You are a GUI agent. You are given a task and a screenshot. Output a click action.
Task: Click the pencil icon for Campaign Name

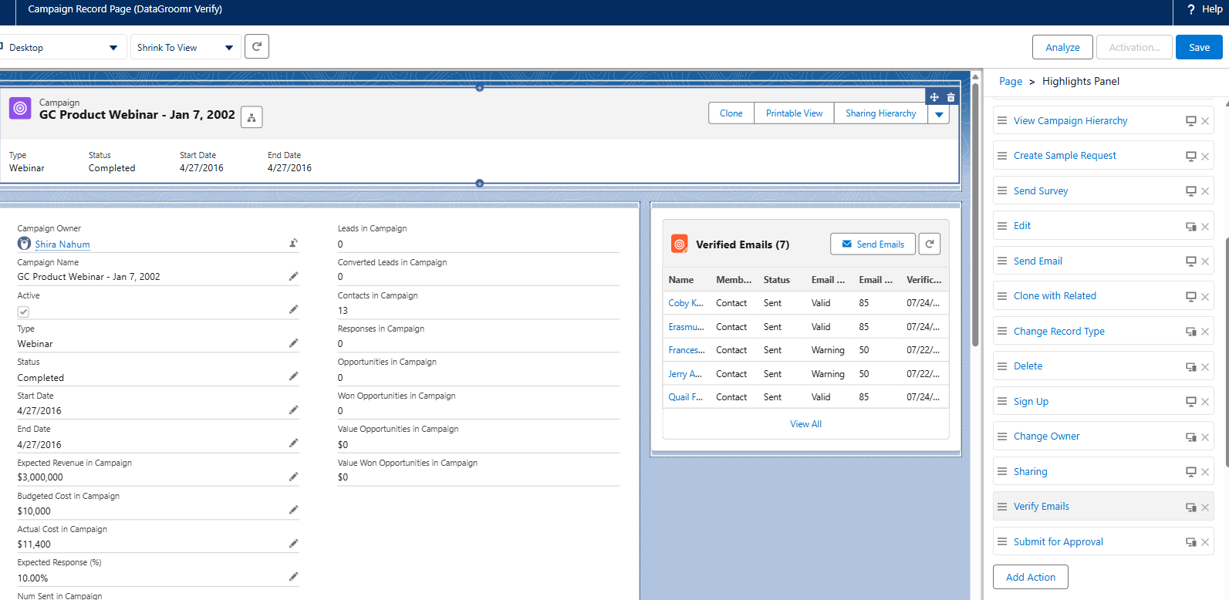[x=294, y=276]
